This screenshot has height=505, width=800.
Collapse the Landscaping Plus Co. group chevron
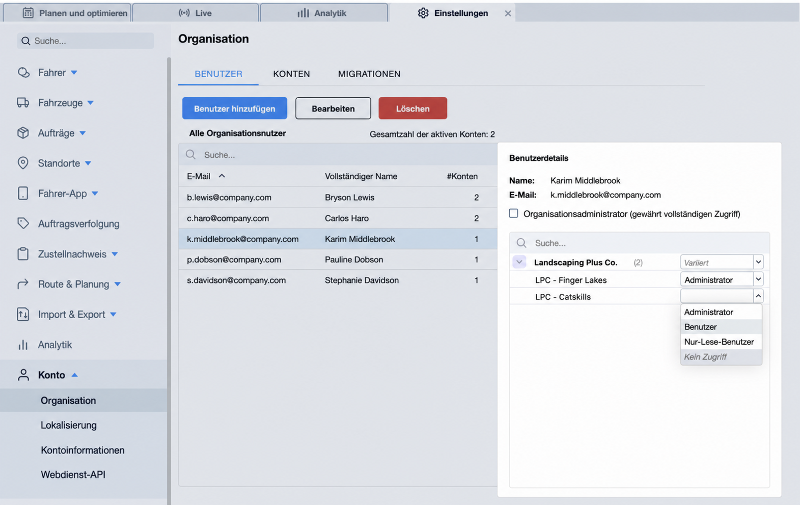coord(519,262)
